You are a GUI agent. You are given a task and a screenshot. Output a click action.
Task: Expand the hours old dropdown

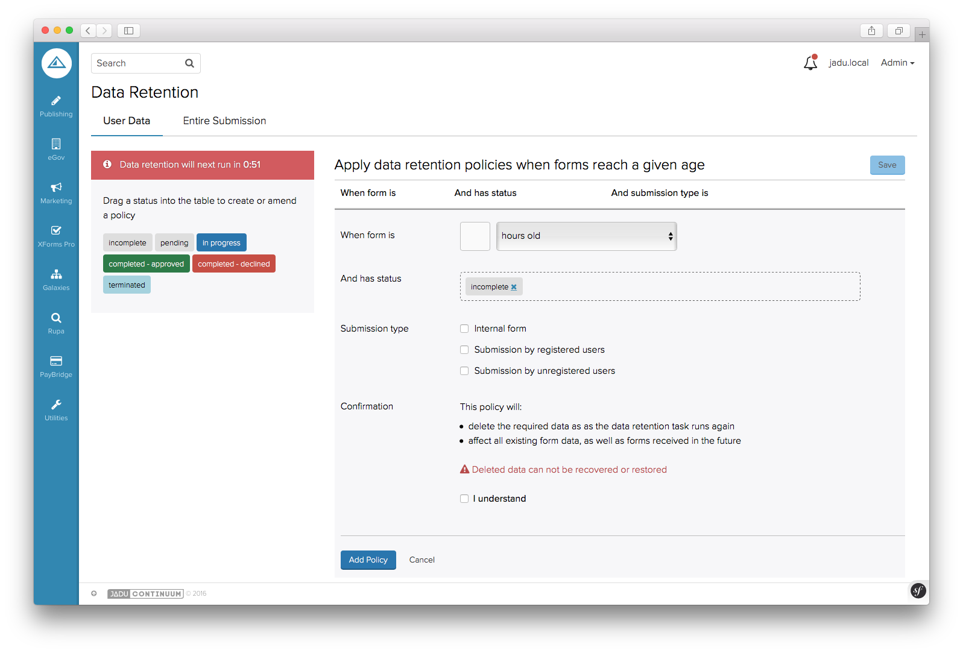[586, 236]
